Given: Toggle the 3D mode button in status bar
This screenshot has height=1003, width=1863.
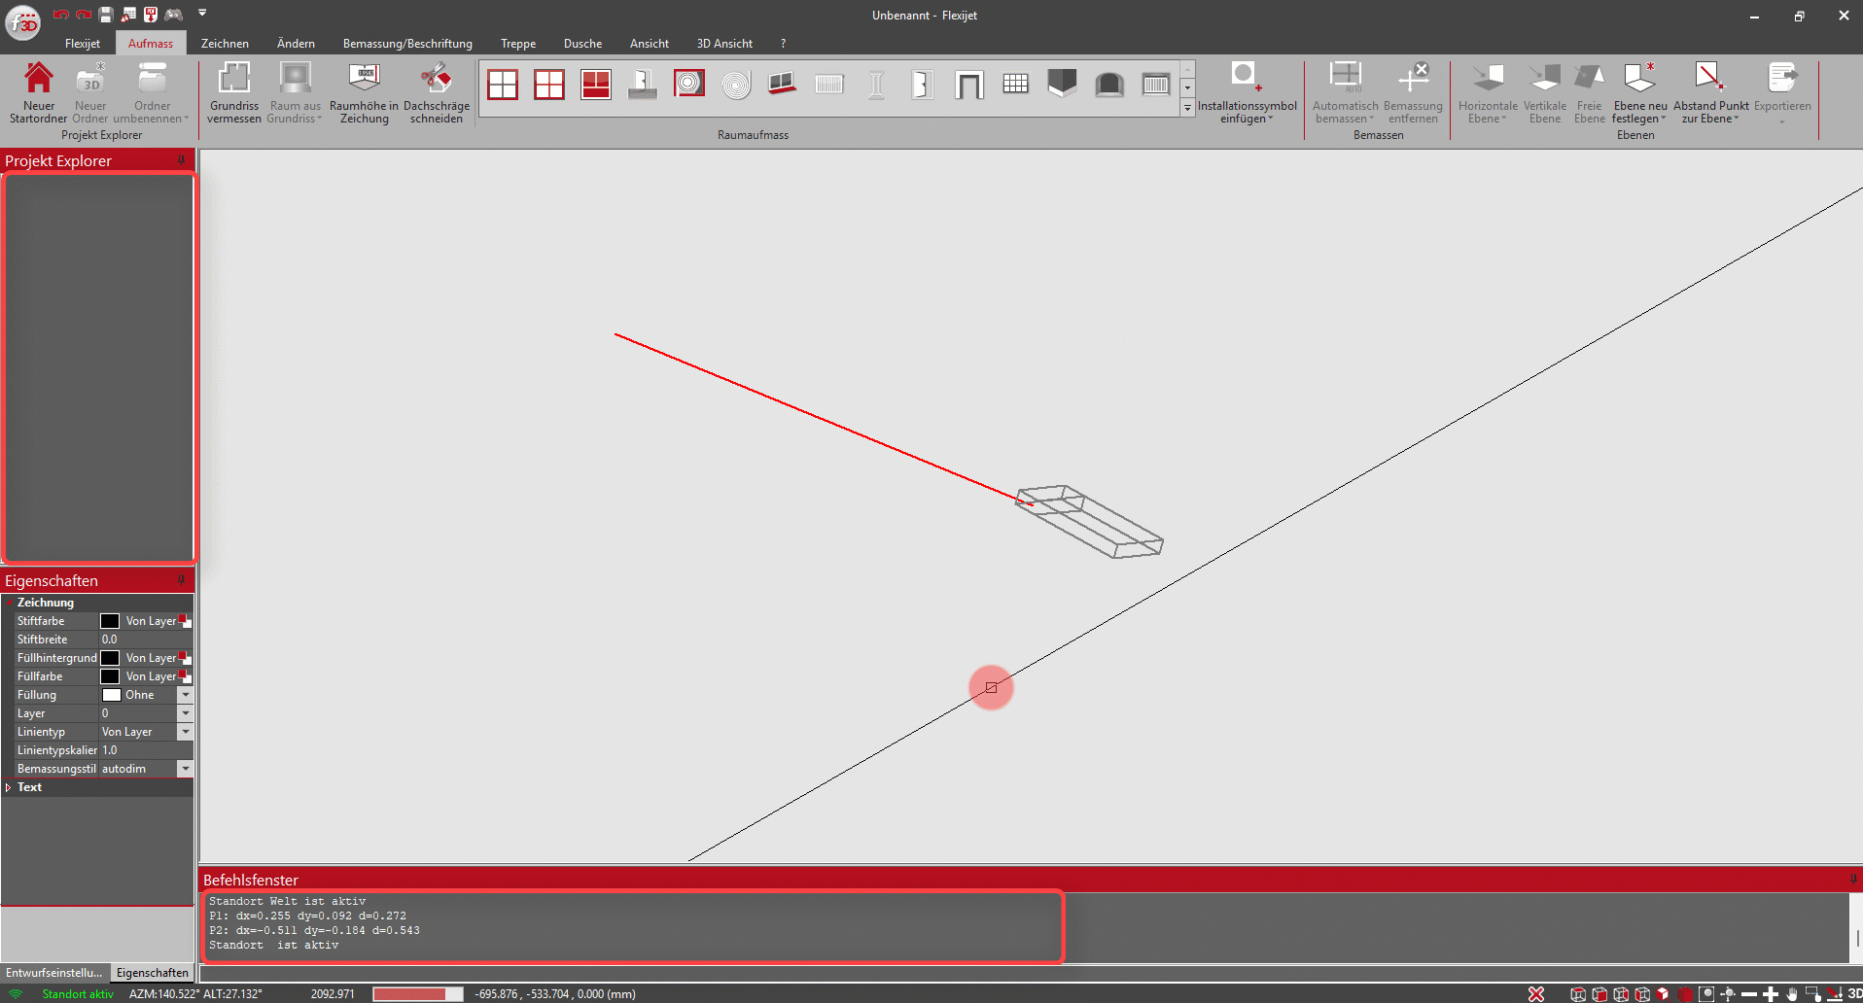Looking at the screenshot, I should point(1854,993).
